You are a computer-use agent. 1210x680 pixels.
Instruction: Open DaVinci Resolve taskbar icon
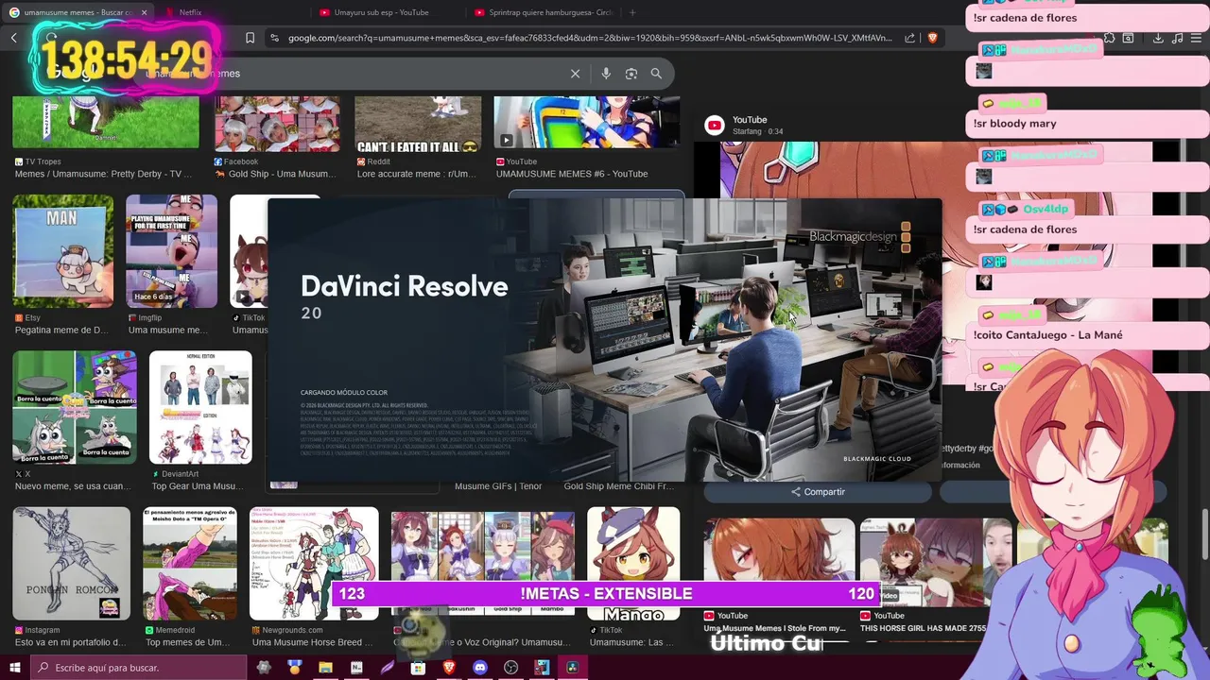click(x=573, y=668)
